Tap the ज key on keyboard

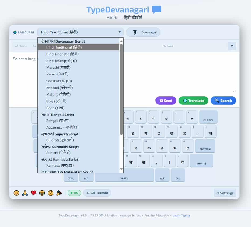coord(172,132)
